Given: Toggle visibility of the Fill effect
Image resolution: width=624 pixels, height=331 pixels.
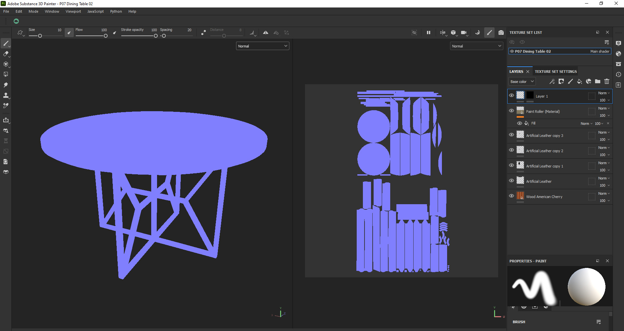Looking at the screenshot, I should coord(520,123).
